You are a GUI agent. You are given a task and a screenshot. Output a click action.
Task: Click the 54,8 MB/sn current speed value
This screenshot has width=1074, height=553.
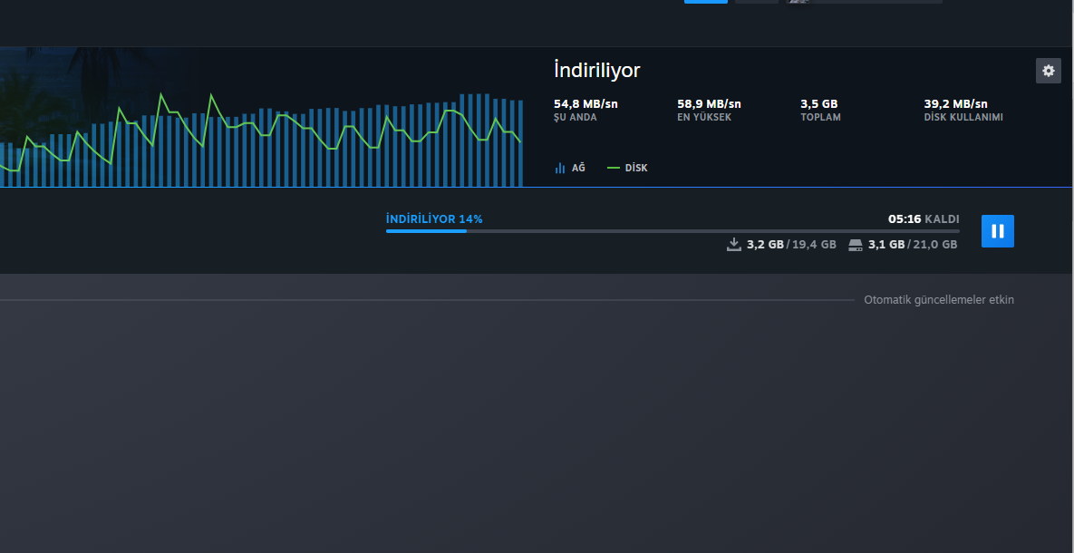(585, 104)
